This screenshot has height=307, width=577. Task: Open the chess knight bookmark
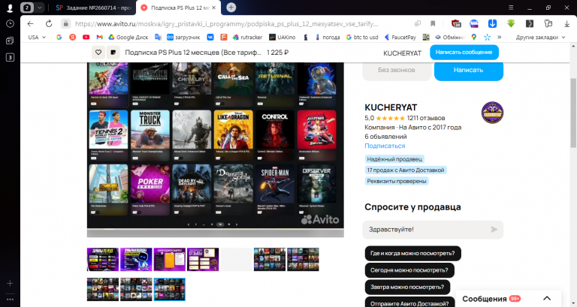(x=306, y=37)
